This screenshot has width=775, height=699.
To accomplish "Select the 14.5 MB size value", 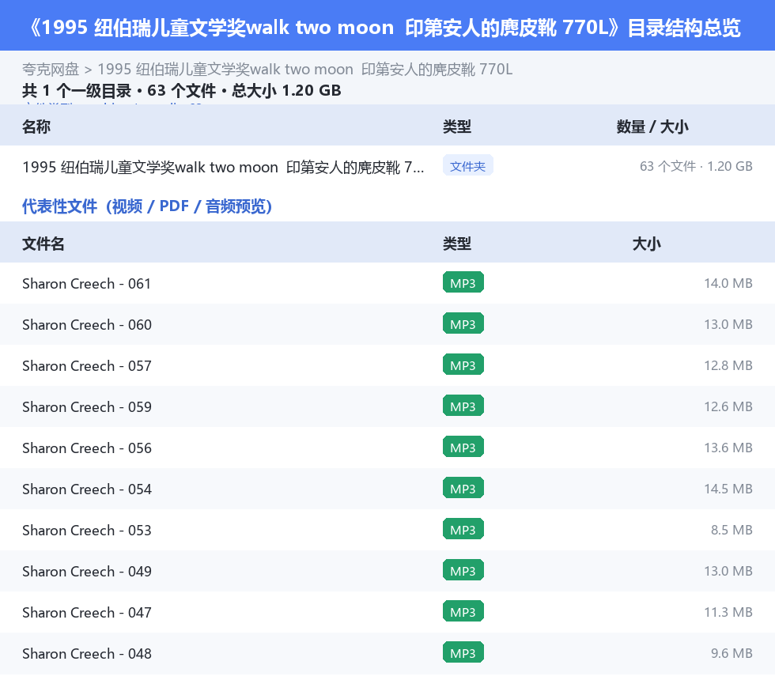I will coord(728,488).
